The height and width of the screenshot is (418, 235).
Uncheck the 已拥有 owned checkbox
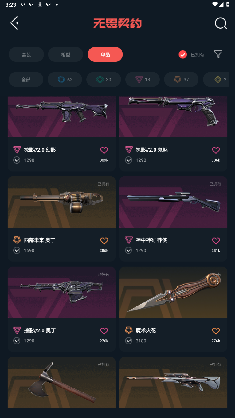pos(183,54)
